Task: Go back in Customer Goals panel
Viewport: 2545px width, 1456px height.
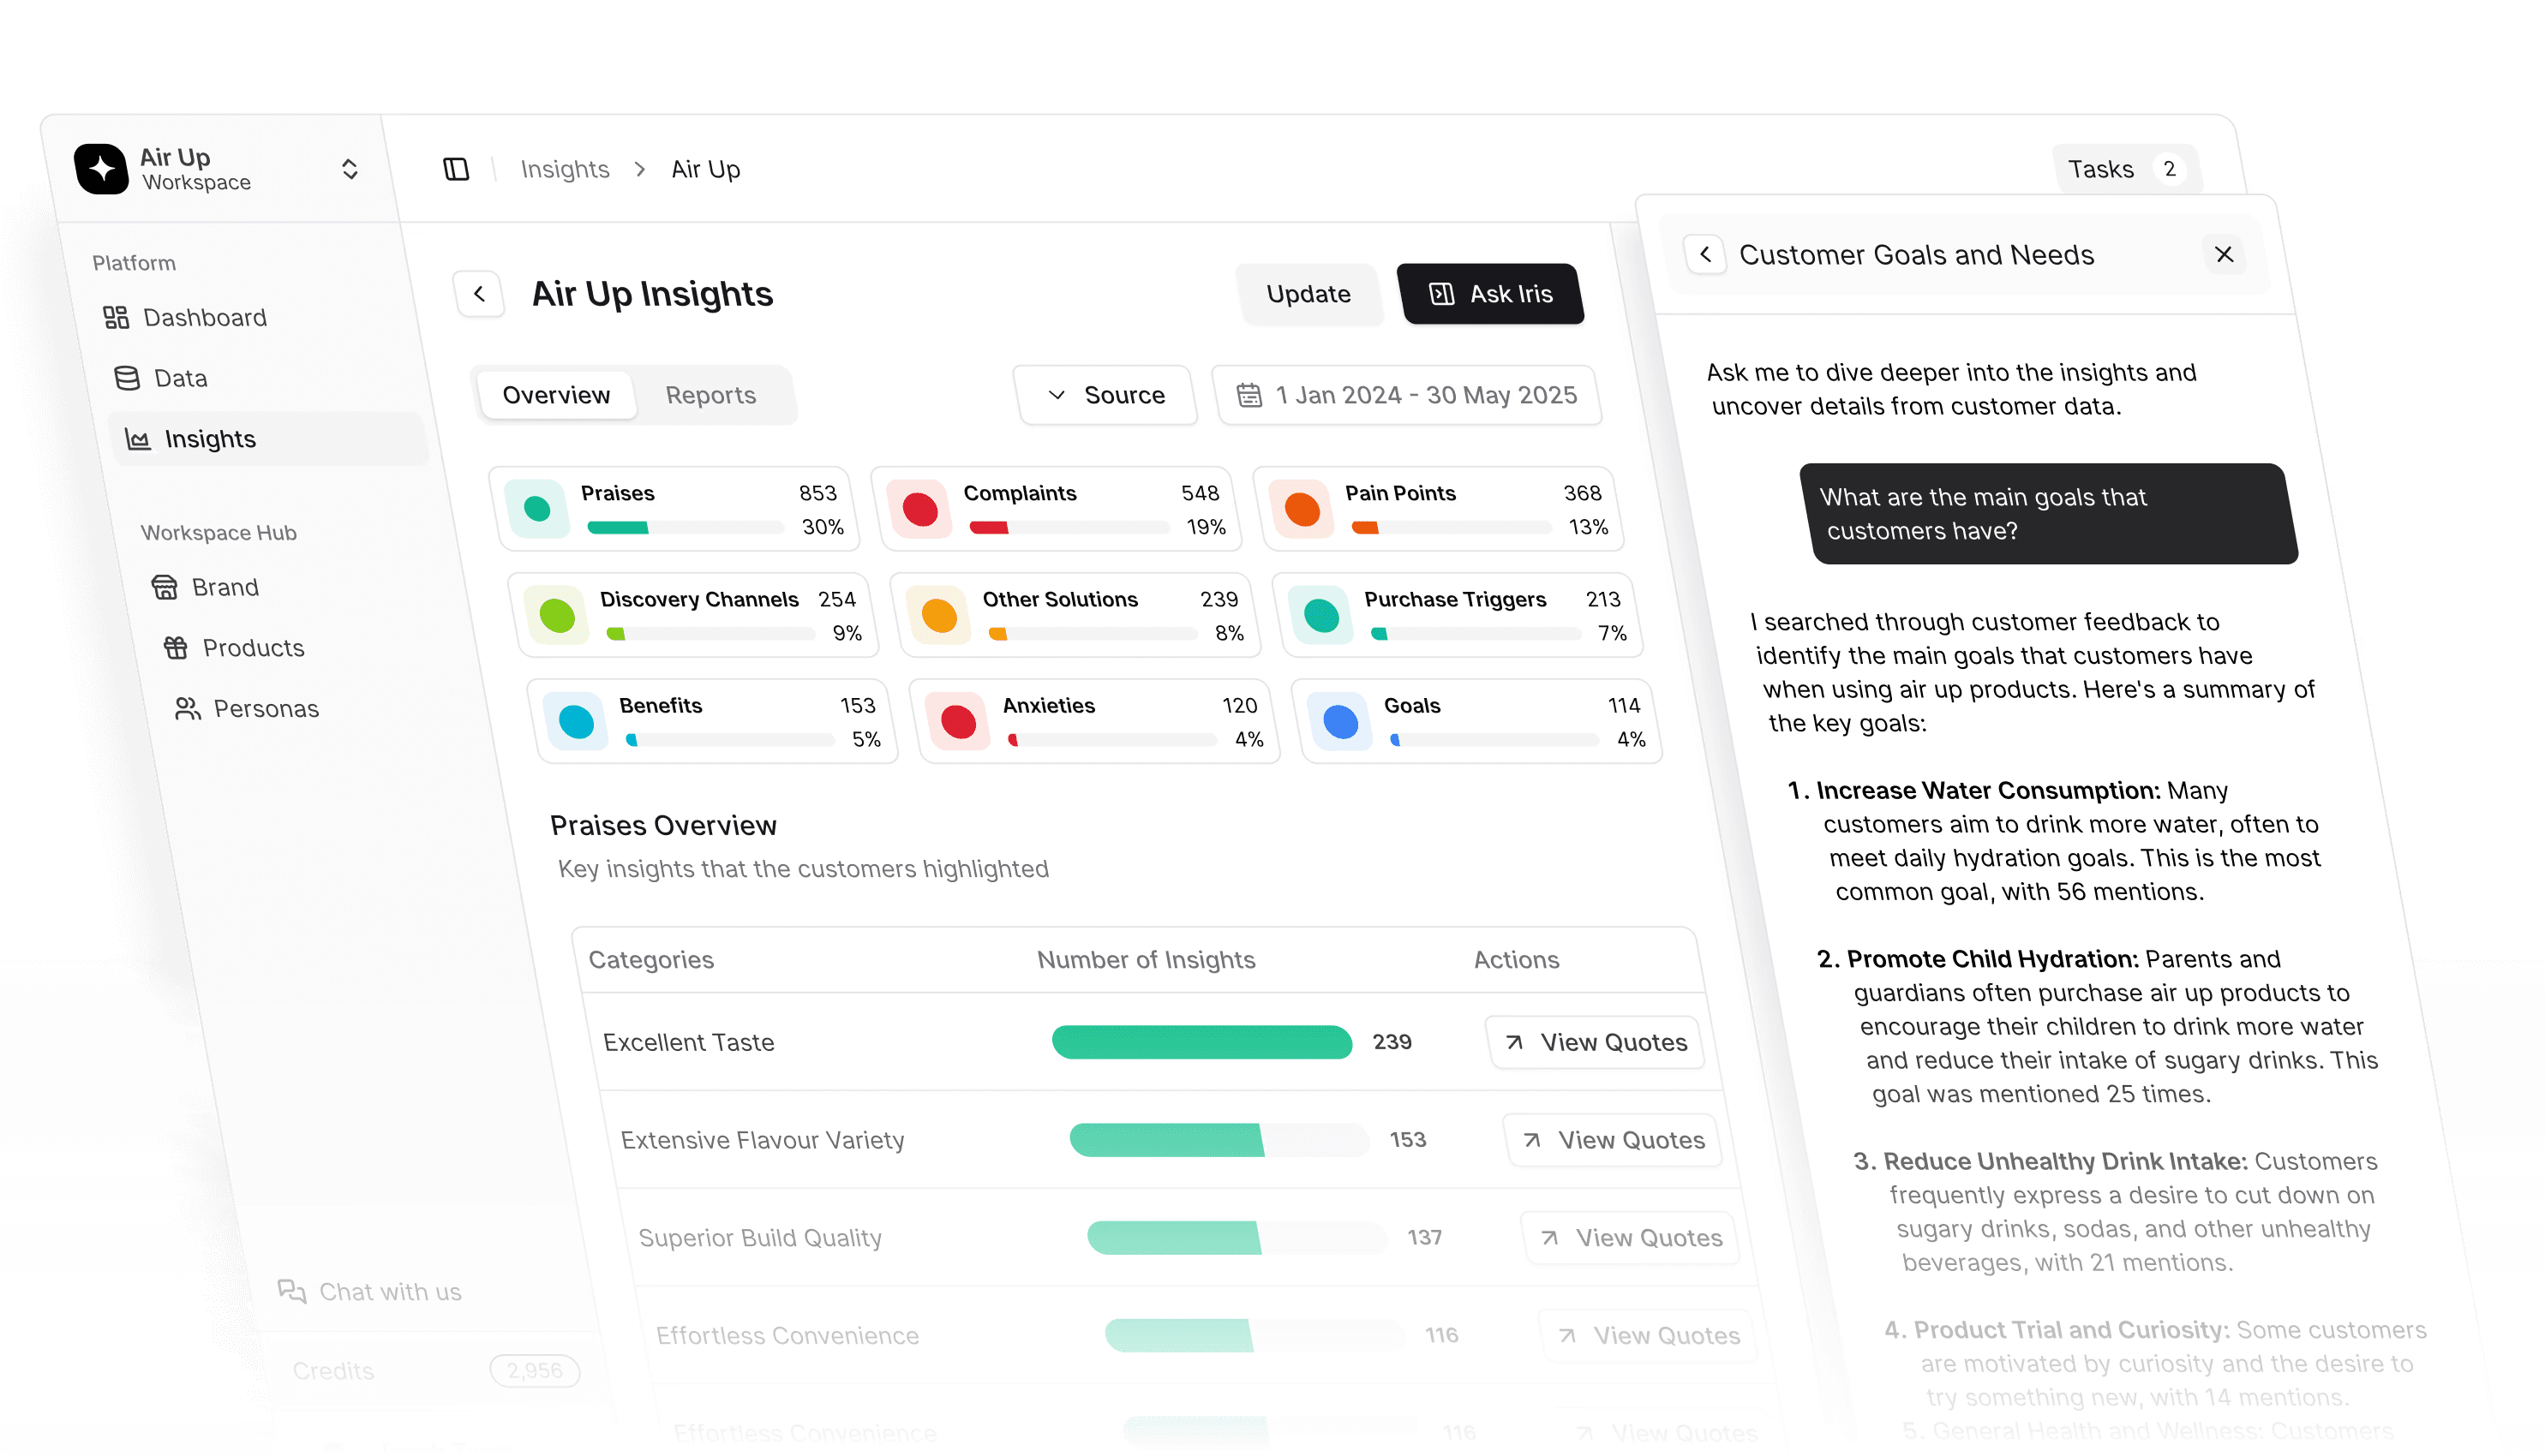Action: tap(1706, 254)
